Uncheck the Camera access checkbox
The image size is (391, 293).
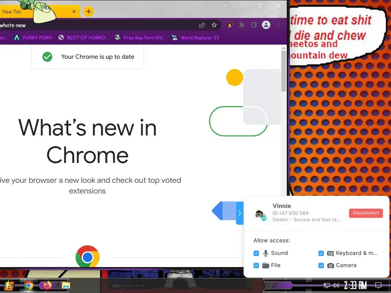coord(321,266)
